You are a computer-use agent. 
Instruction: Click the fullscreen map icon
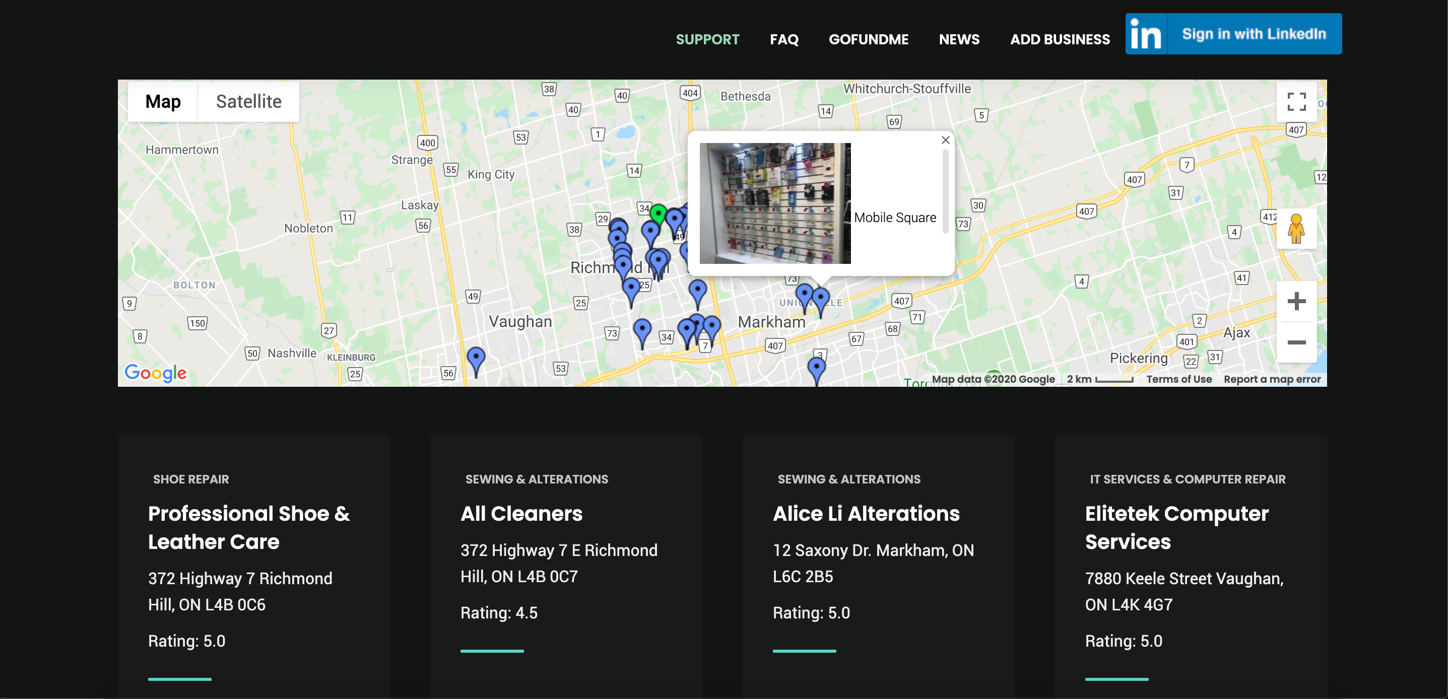tap(1296, 102)
